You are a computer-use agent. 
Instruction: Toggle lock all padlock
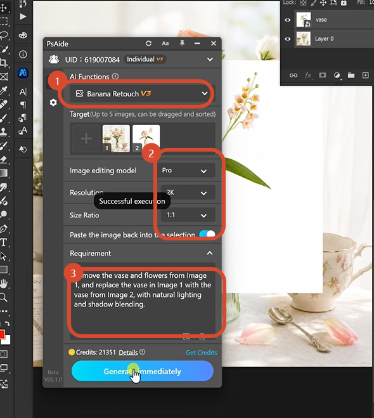point(344,3)
